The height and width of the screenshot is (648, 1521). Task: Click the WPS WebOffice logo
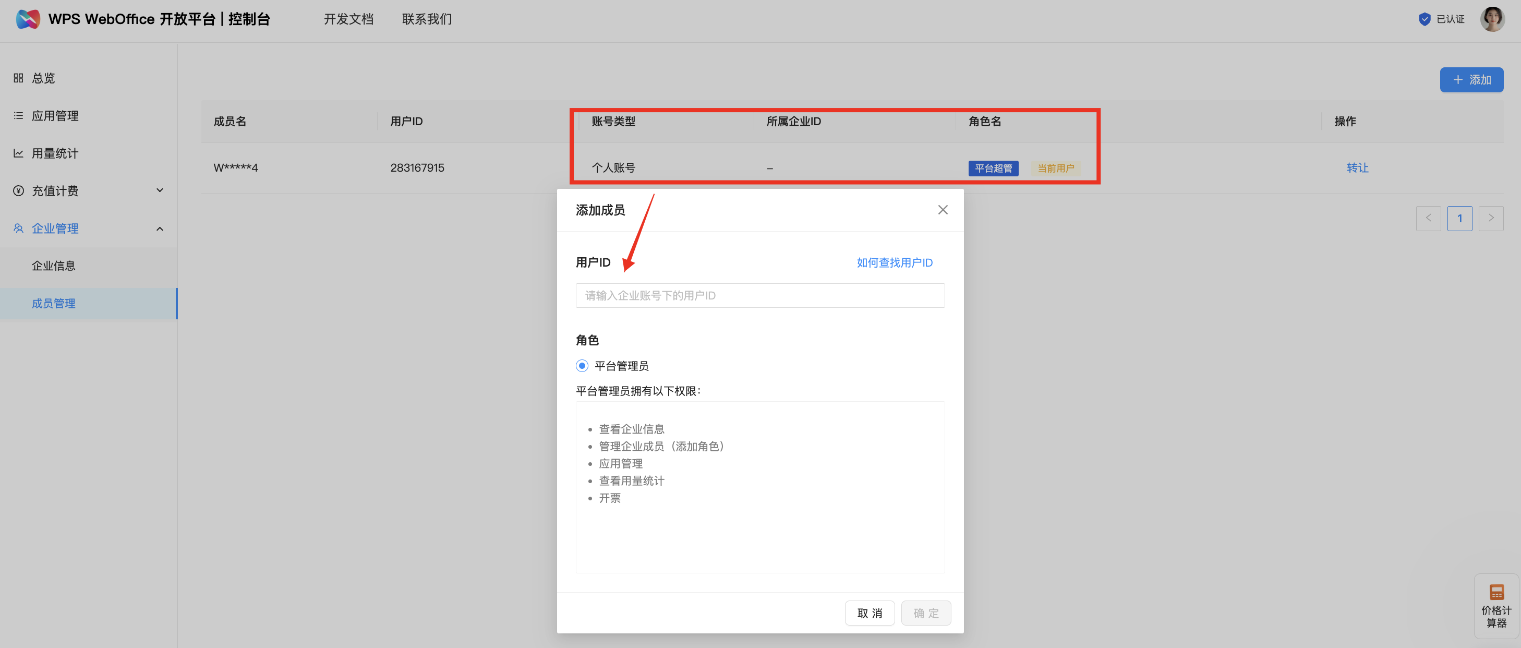point(27,18)
